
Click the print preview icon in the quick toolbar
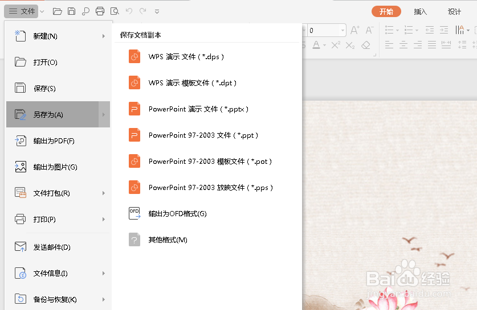115,11
